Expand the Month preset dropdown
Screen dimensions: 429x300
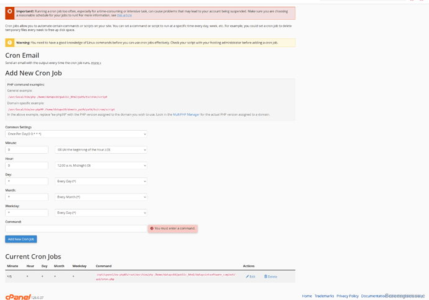click(x=101, y=197)
